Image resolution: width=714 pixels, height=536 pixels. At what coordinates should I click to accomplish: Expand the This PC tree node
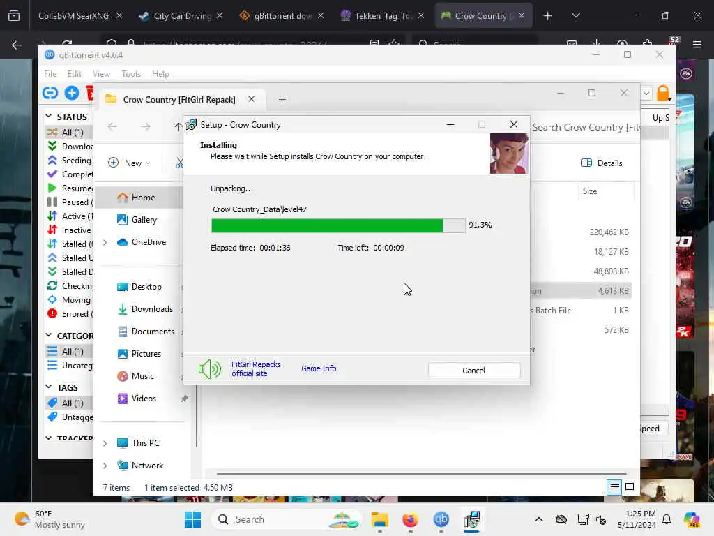[105, 443]
